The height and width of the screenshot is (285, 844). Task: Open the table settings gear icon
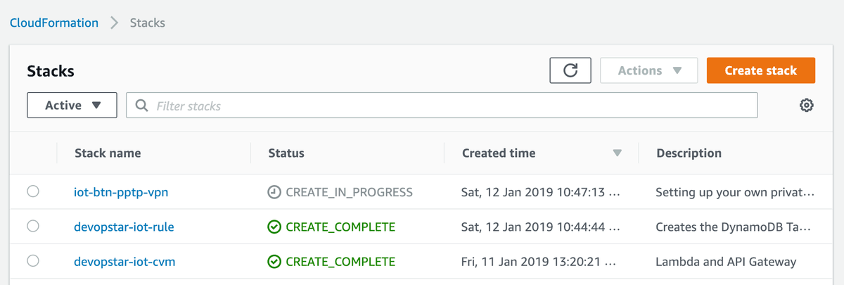coord(806,106)
